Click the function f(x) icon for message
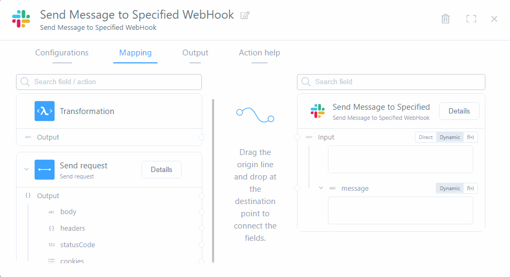The width and height of the screenshot is (510, 277). (470, 188)
